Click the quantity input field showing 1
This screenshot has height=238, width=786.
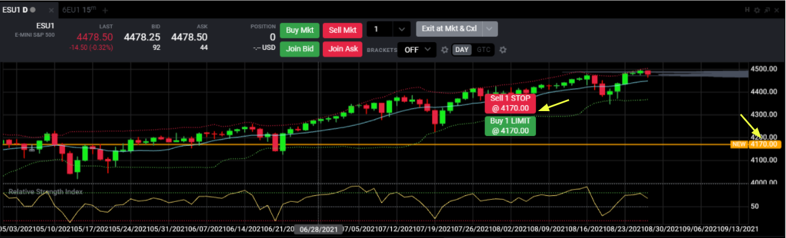tap(380, 30)
